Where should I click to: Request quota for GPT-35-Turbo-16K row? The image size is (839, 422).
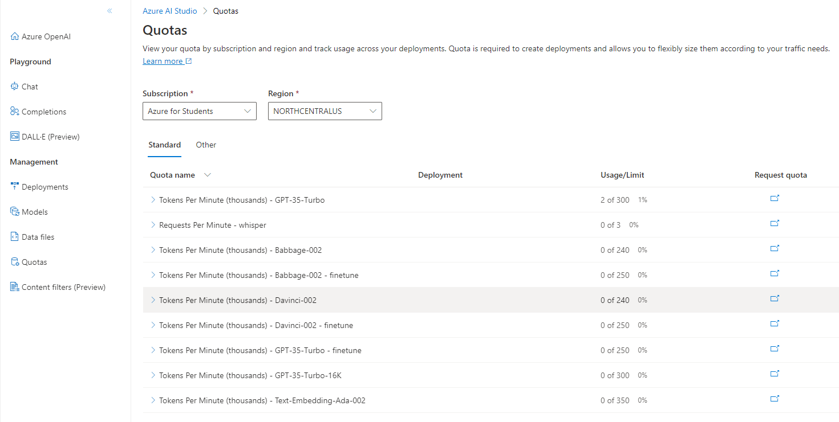click(x=775, y=374)
